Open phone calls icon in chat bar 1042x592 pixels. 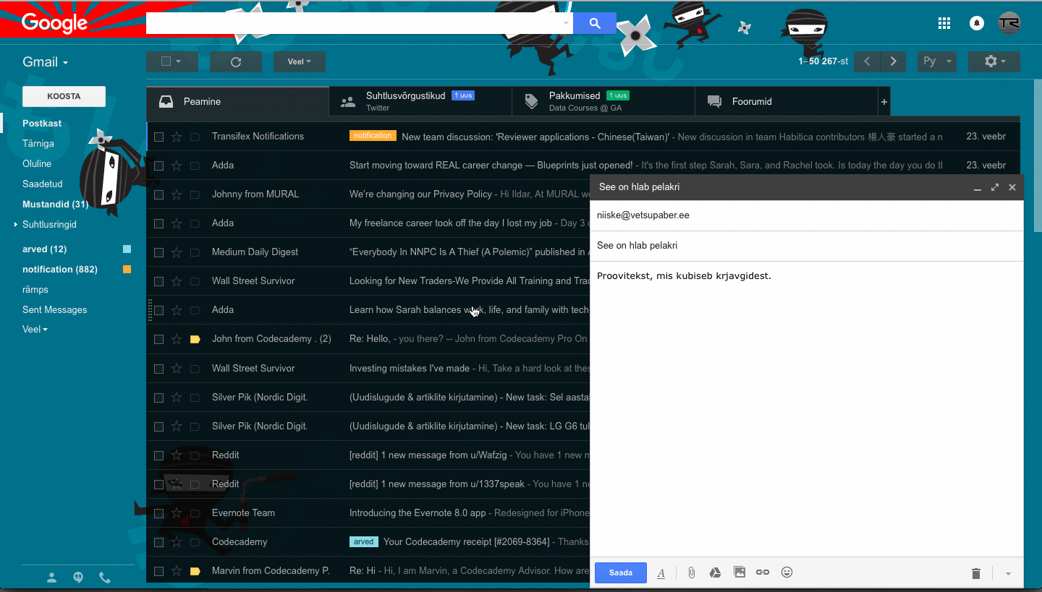pyautogui.click(x=105, y=578)
